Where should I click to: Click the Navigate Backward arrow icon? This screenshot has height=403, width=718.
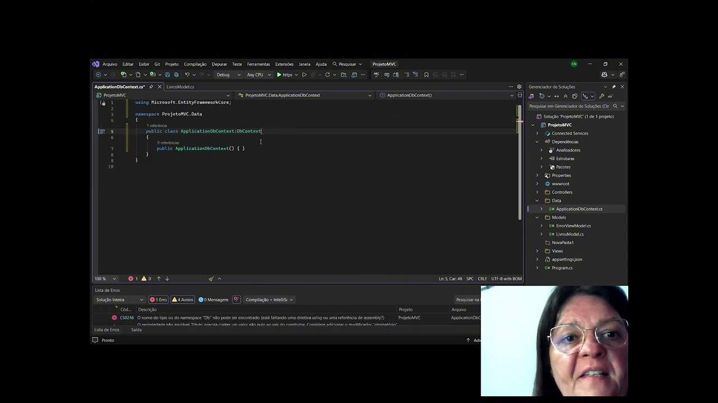point(98,74)
